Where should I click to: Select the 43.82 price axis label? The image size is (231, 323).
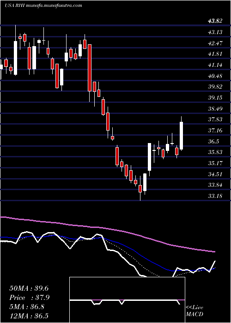tap(215, 21)
